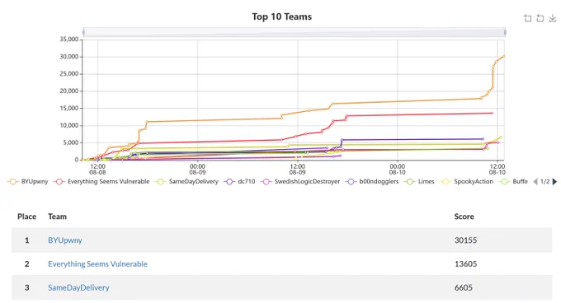Toggle SameDayDelivery series in legend
This screenshot has height=303, width=561.
click(x=186, y=182)
